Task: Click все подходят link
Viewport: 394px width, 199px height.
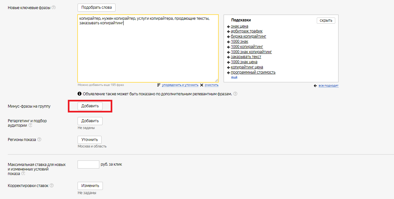Action: [x=328, y=86]
